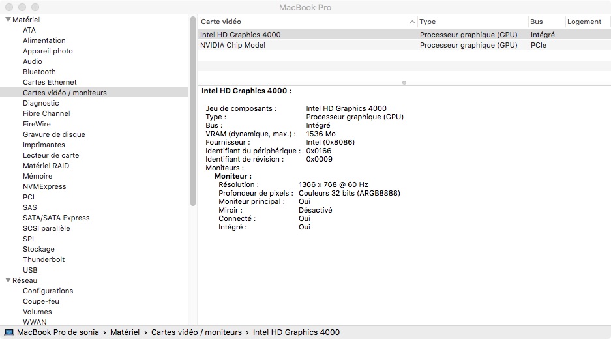Open ATA in the sidebar
Screen dimensions: 611x339
(x=29, y=30)
